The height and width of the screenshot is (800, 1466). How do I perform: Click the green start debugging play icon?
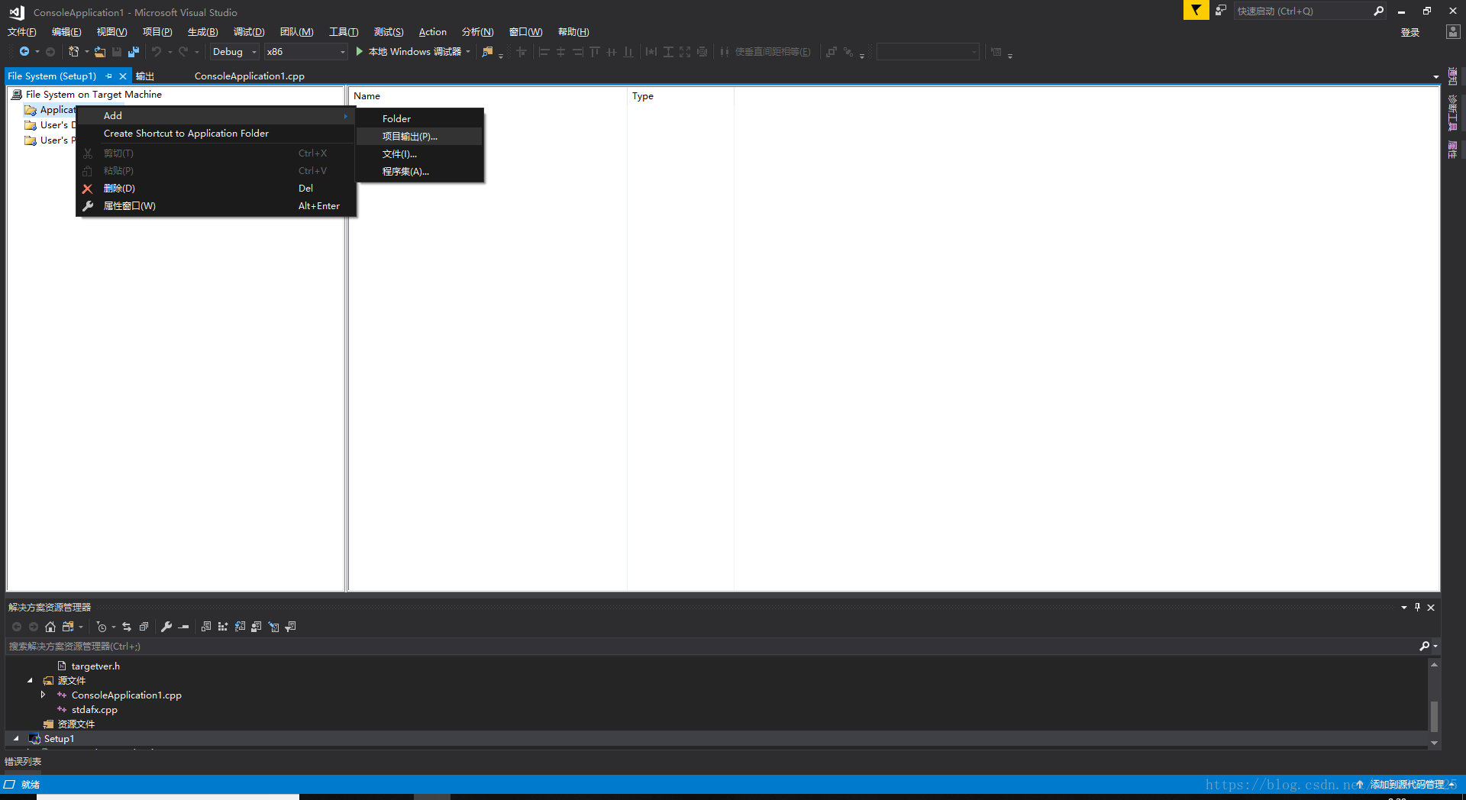point(360,52)
